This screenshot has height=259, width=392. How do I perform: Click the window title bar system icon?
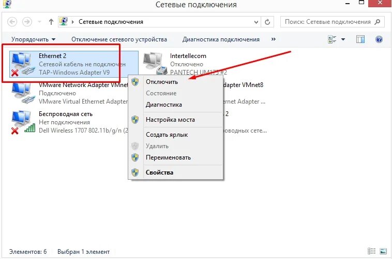click(7, 4)
